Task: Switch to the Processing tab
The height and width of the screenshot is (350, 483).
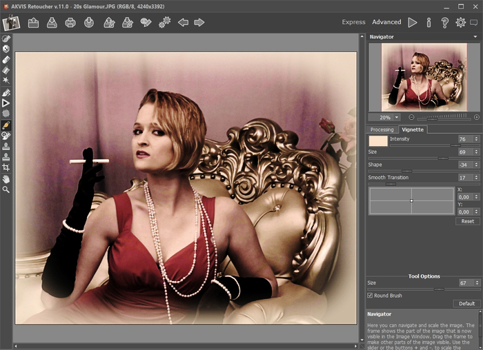Action: tap(382, 130)
